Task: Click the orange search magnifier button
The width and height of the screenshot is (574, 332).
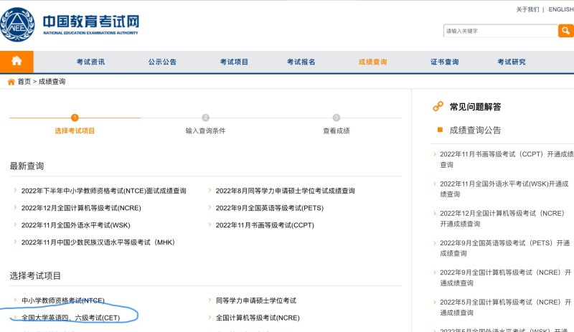Action: pyautogui.click(x=565, y=31)
